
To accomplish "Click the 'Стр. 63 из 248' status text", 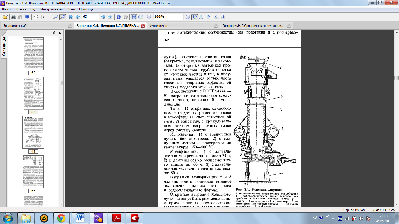I will (x=355, y=210).
